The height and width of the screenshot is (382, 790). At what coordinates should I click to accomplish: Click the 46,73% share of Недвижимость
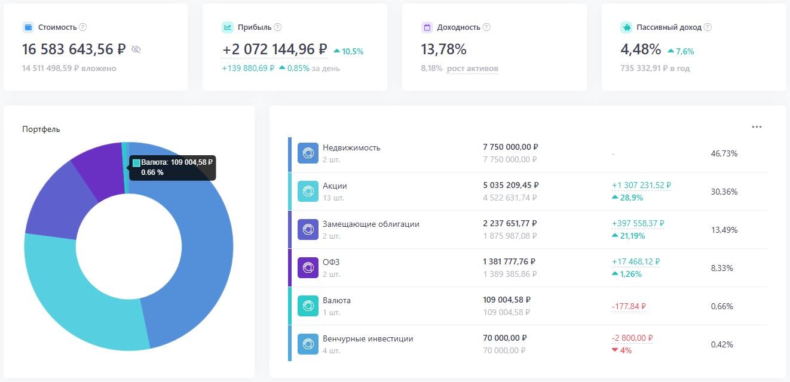coord(724,153)
